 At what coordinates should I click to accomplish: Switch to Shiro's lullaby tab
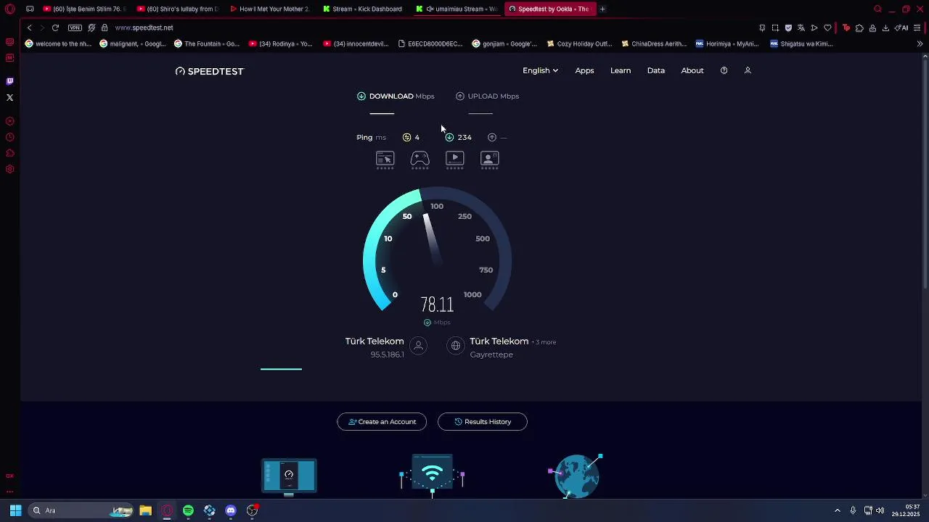[176, 9]
